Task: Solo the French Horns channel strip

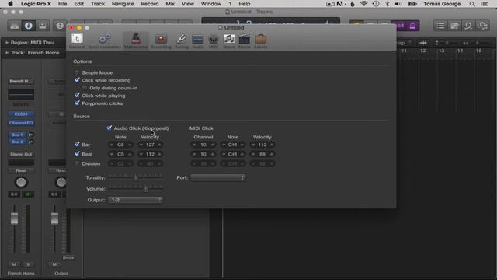Action: click(28, 264)
